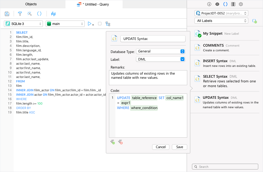
Task: Select the gear settings icon at top right
Action: [241, 4]
